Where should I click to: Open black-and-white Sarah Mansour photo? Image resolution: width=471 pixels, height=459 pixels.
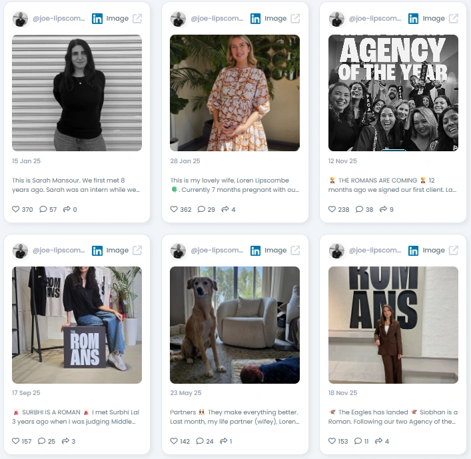(x=77, y=93)
